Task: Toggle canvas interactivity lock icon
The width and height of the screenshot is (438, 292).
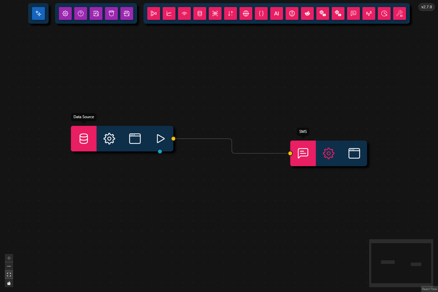Action: pos(9,283)
